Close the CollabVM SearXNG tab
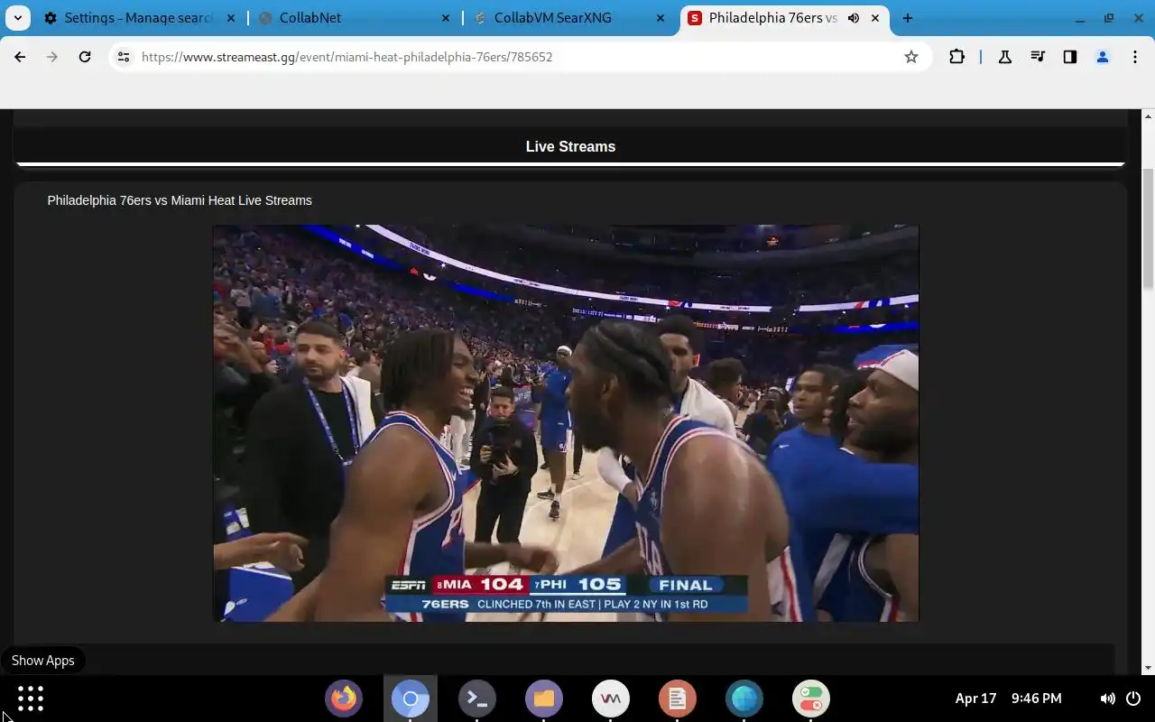Viewport: 1155px width, 722px height. pyautogui.click(x=661, y=18)
